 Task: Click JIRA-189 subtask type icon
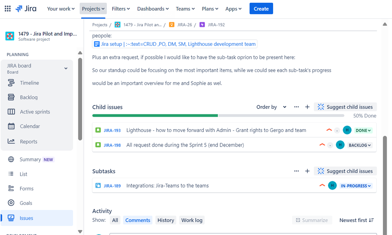click(98, 186)
